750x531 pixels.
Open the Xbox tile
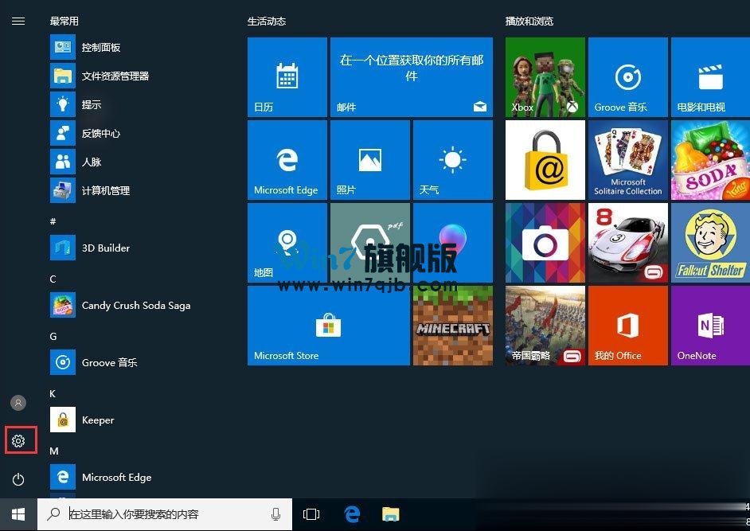545,77
